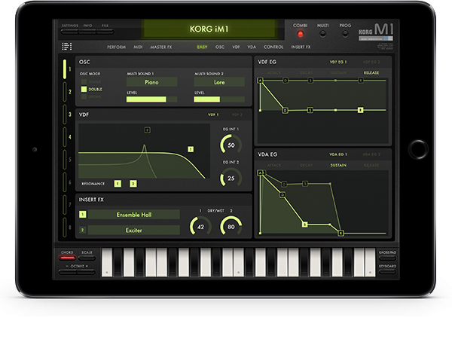The image size is (452, 339).
Task: Switch to the PERFORM tab
Action: pos(117,47)
